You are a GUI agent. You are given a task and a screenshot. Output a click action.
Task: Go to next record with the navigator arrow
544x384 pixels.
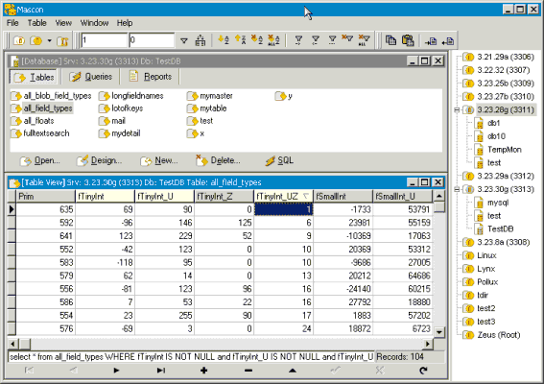[x=116, y=371]
